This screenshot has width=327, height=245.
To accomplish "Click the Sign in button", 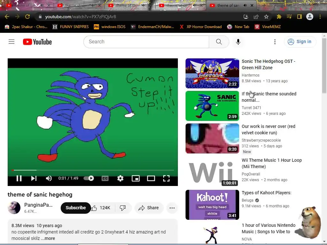I will tap(300, 42).
